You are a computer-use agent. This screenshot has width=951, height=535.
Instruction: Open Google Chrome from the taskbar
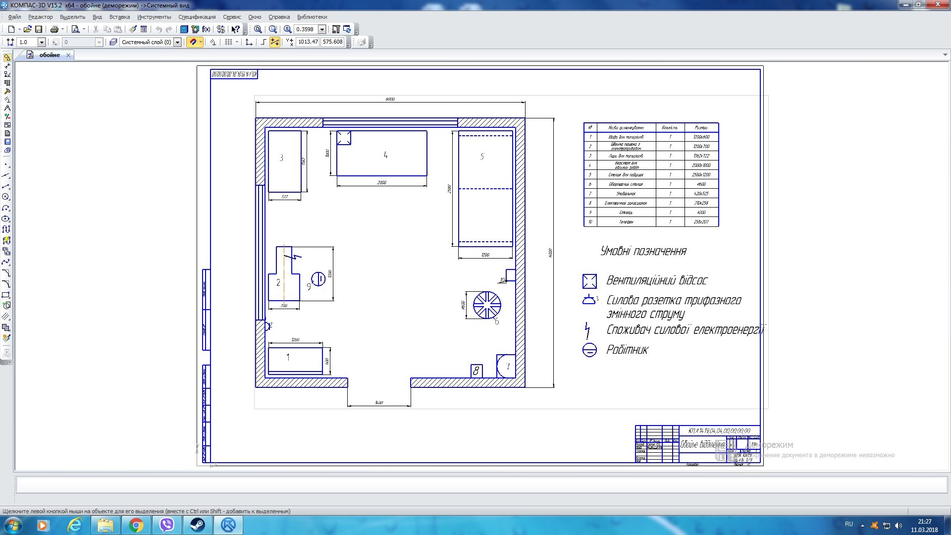coord(136,525)
